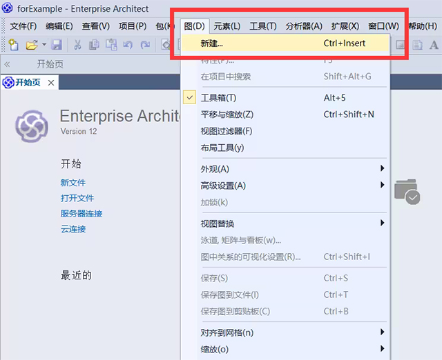Select 布局工具(y) menu item

[x=285, y=148]
